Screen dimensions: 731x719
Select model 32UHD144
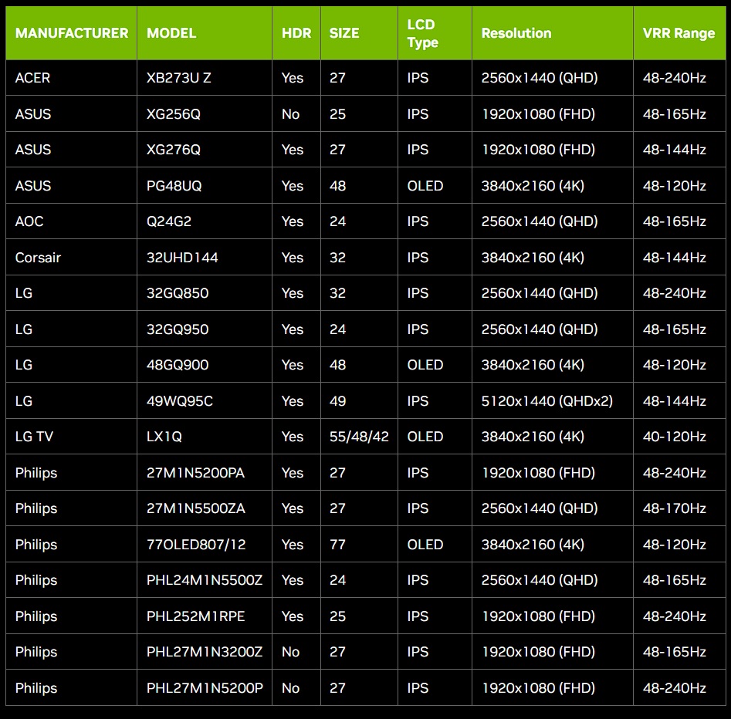[205, 257]
